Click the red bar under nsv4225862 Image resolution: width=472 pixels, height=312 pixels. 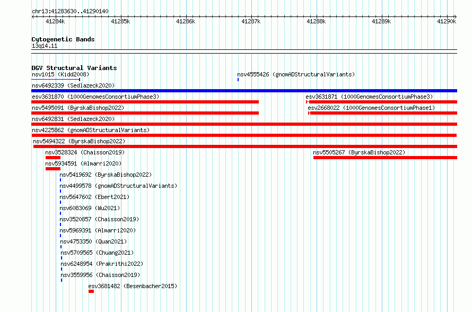click(x=244, y=135)
